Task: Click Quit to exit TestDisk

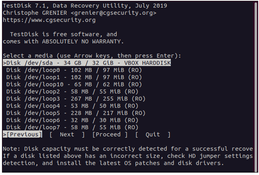Action: (x=153, y=135)
